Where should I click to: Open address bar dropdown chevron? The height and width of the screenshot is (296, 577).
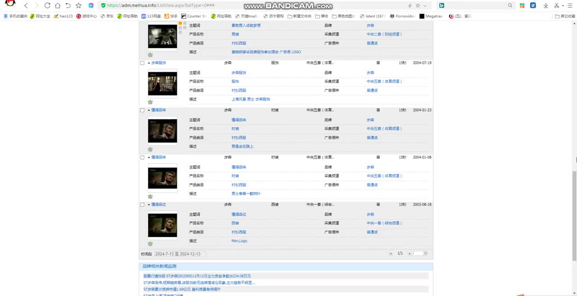coord(426,5)
